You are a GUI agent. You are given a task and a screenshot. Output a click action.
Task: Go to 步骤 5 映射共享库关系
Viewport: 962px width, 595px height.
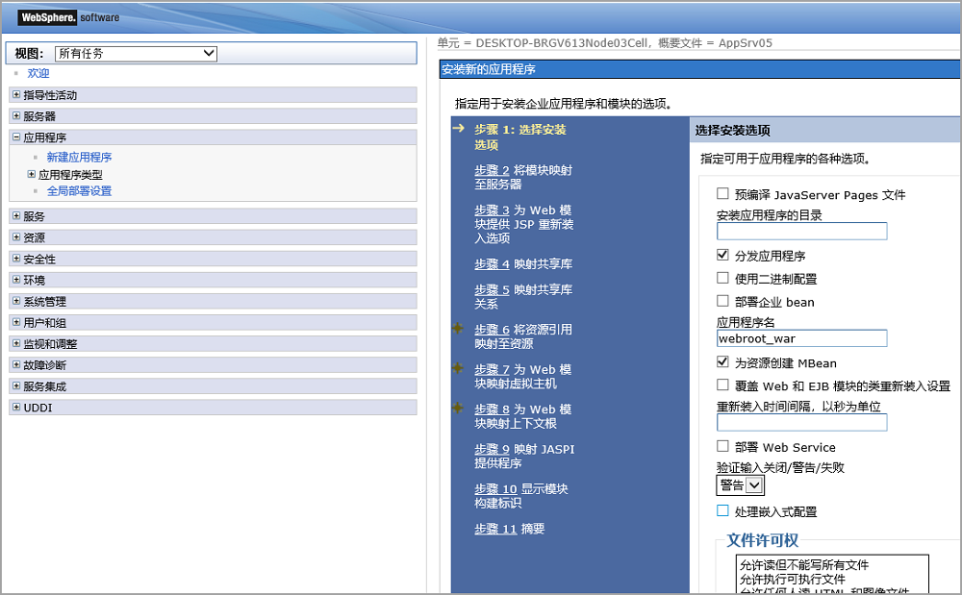coord(492,289)
